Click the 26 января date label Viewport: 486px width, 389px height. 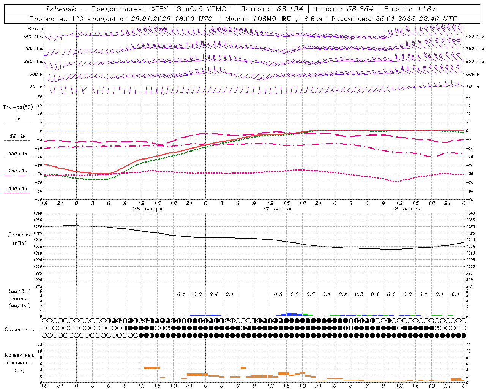pos(147,209)
